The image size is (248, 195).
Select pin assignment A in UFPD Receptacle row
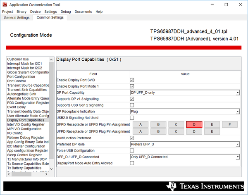(x=141, y=131)
